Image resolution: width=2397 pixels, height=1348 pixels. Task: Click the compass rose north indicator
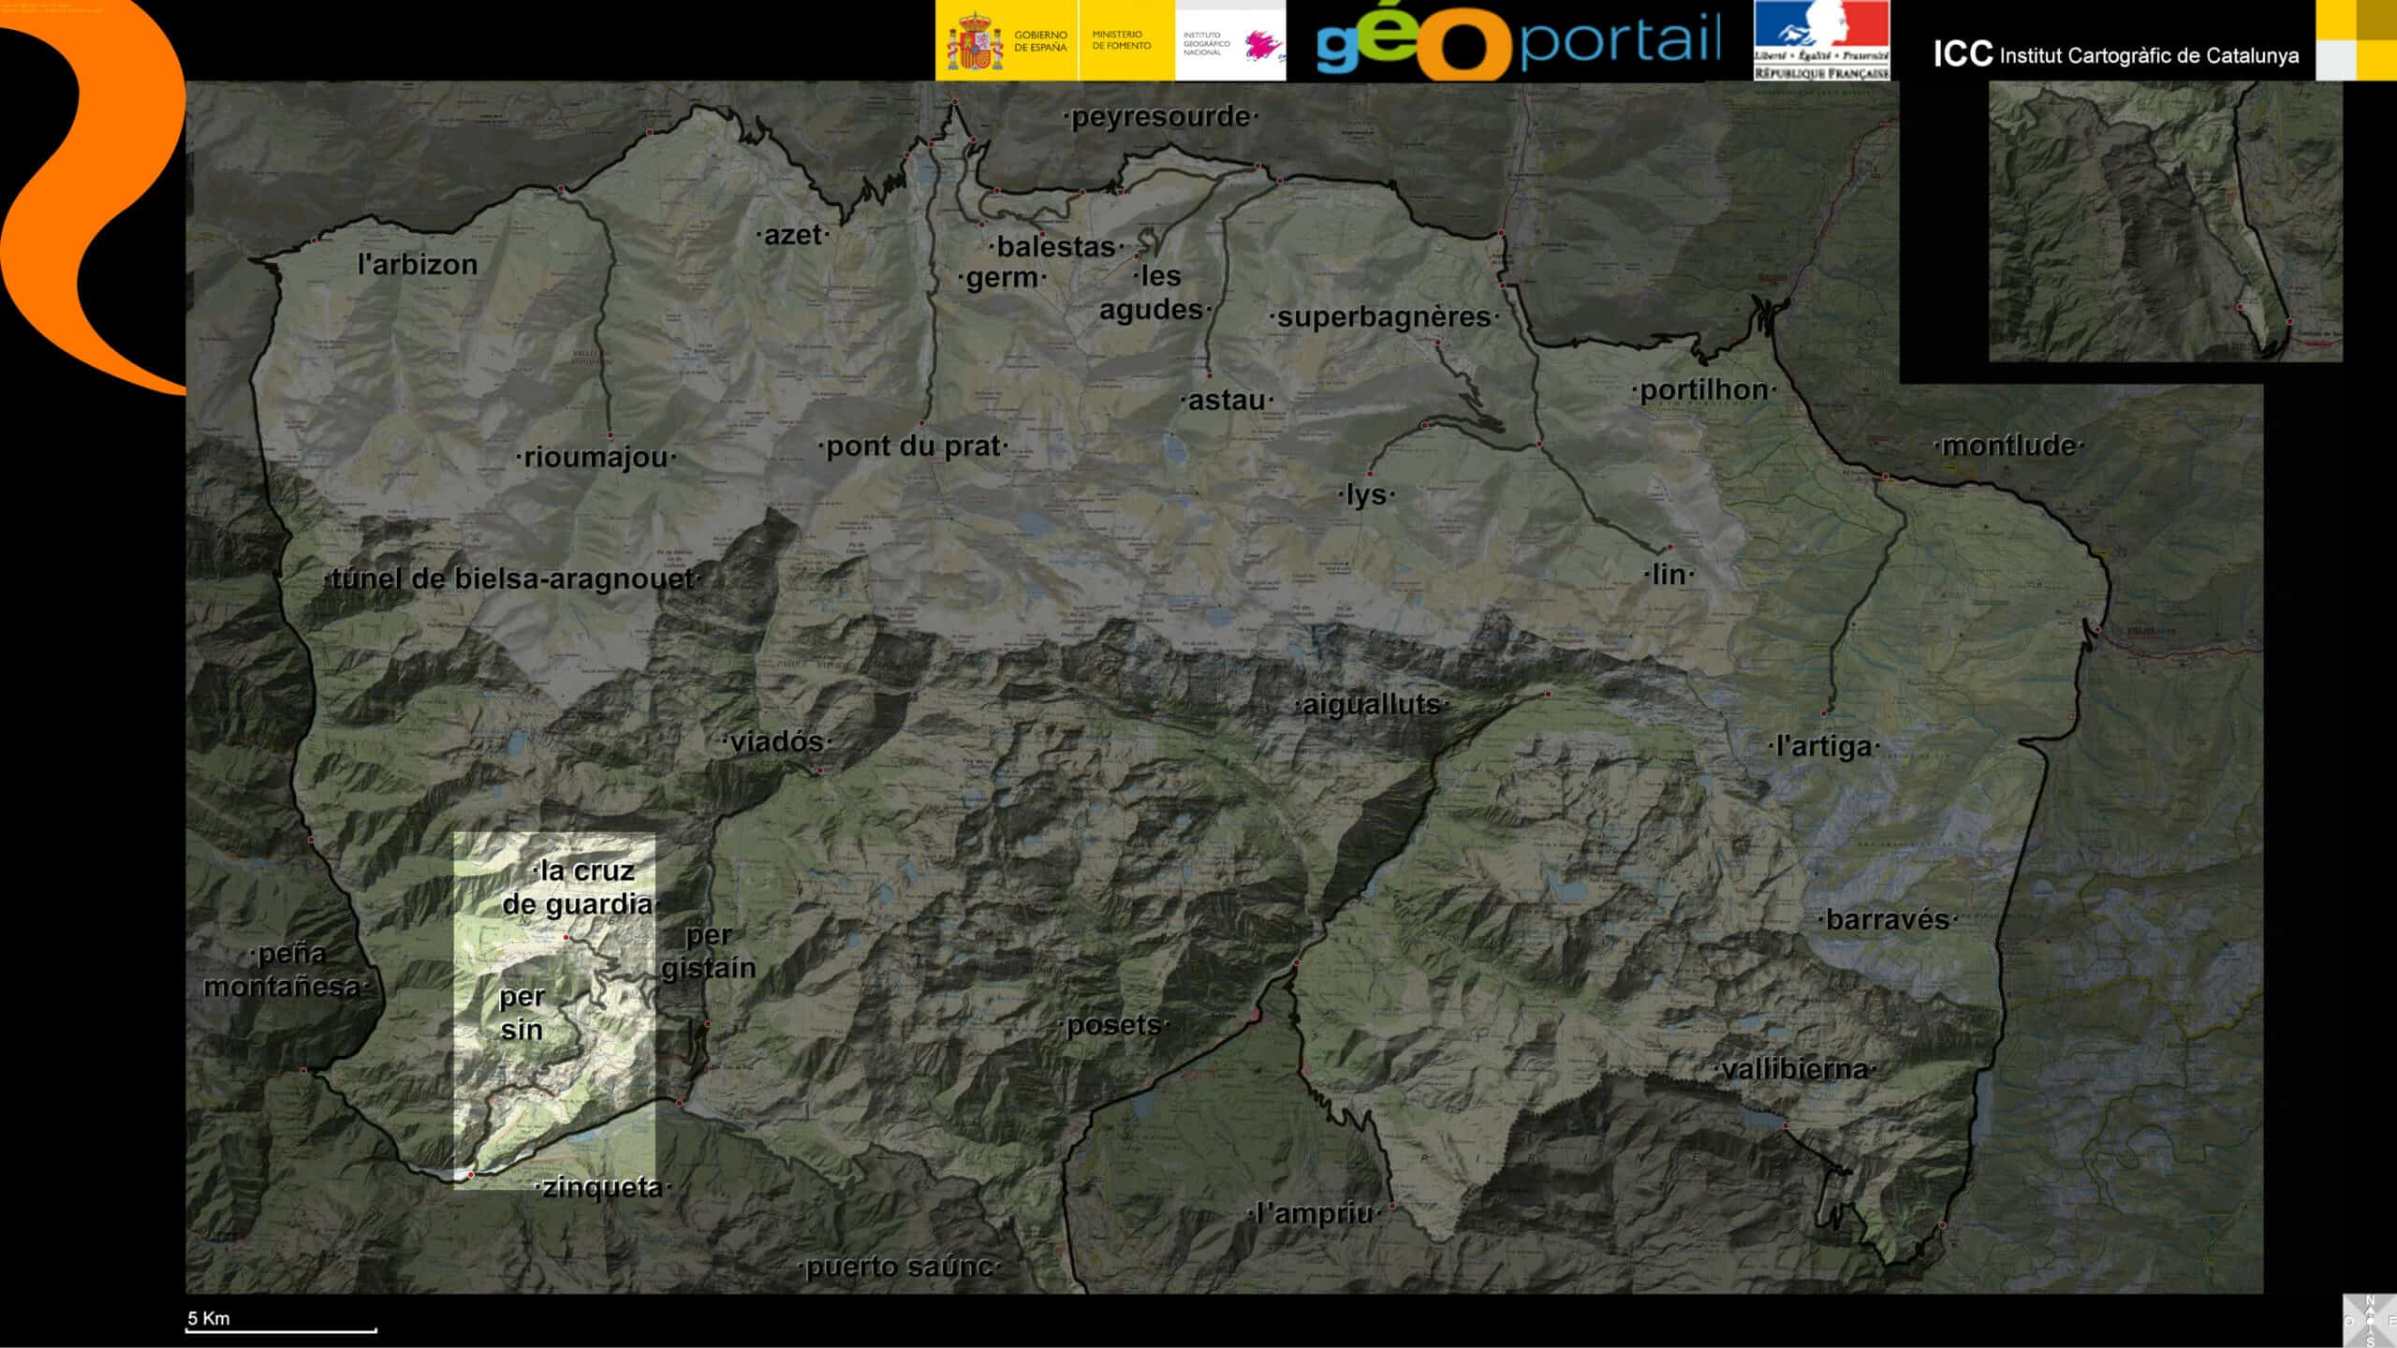tap(2370, 1302)
